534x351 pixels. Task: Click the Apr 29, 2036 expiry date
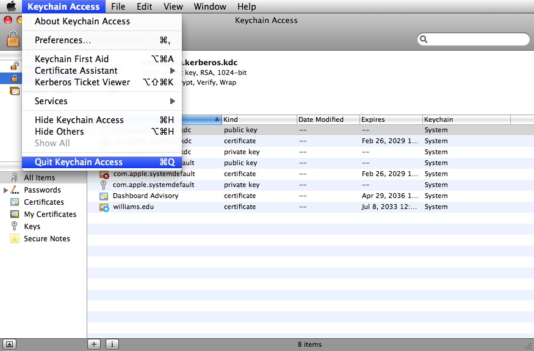point(389,196)
